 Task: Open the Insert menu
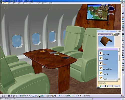[x=25, y=3]
